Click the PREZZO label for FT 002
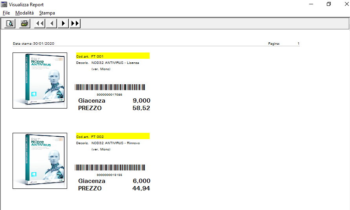350x210 pixels. [x=90, y=188]
